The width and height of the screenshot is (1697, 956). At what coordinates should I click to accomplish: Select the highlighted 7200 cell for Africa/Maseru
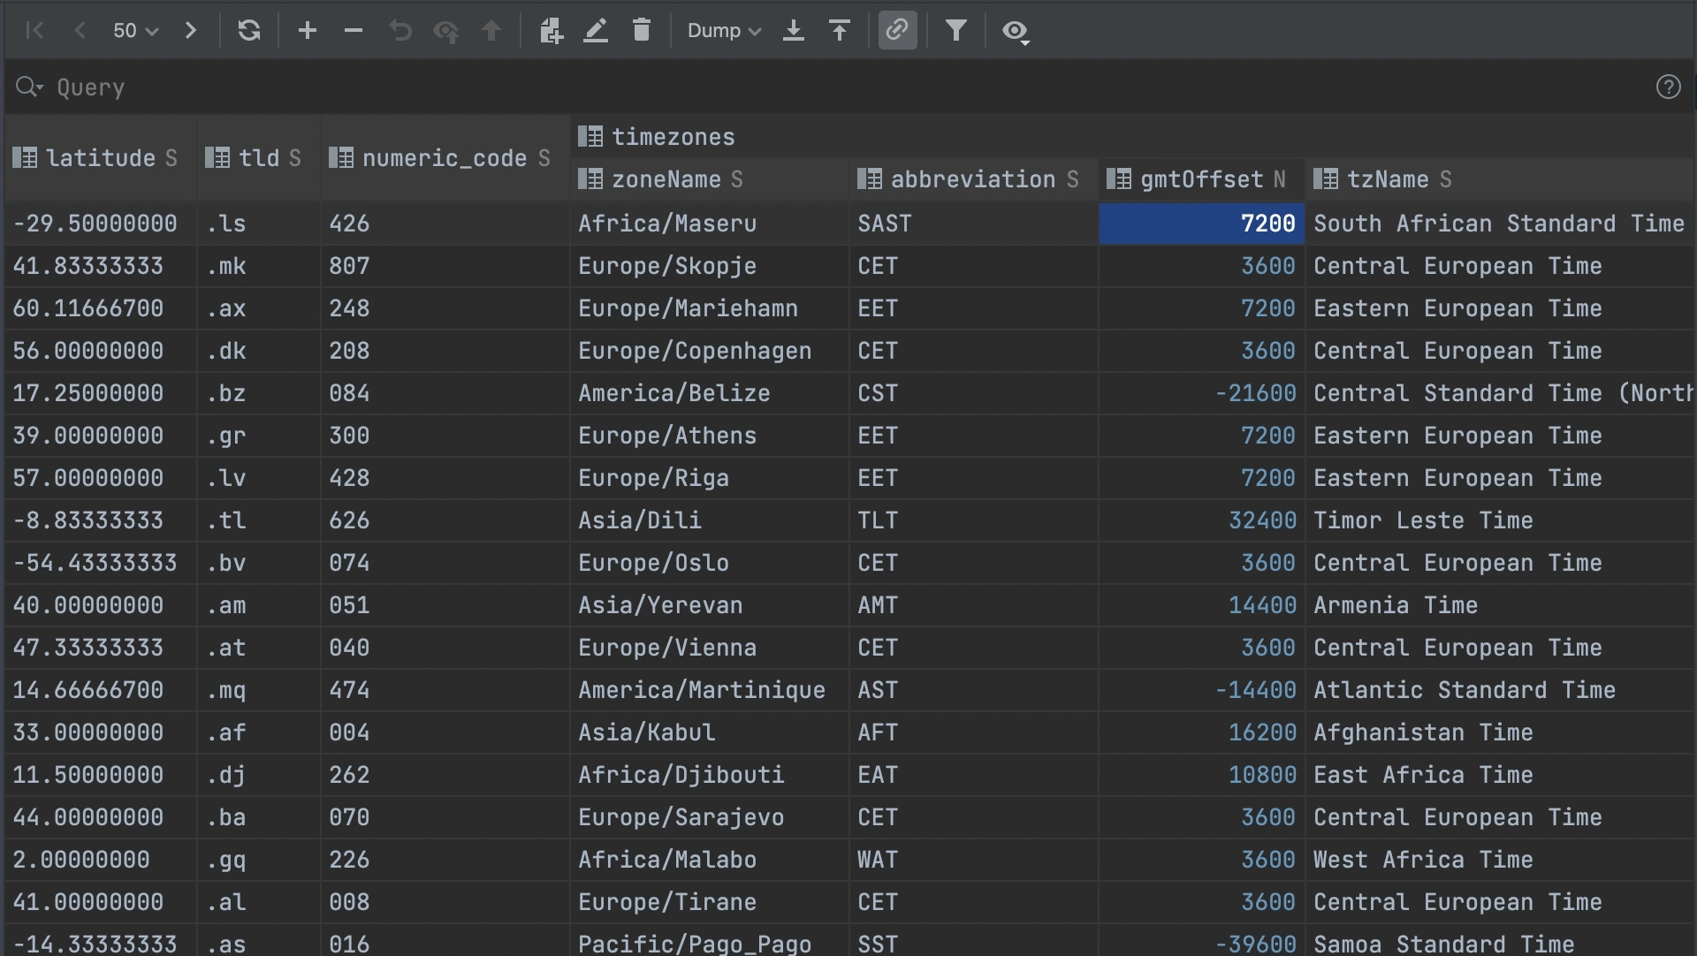pos(1202,224)
